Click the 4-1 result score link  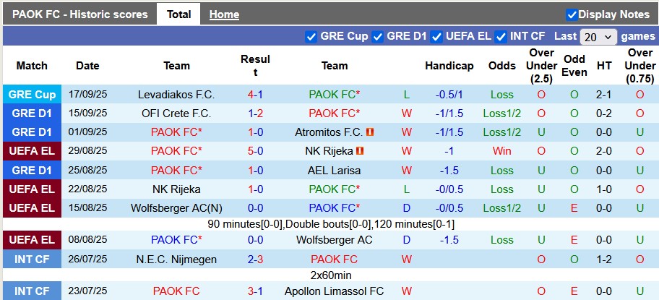click(255, 95)
